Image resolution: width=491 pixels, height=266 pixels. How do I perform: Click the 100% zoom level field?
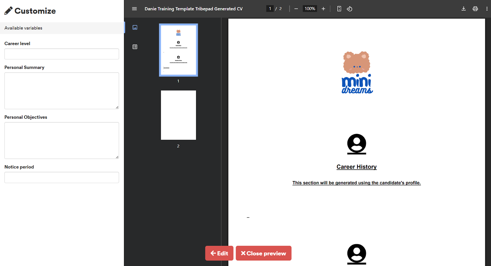tap(310, 9)
